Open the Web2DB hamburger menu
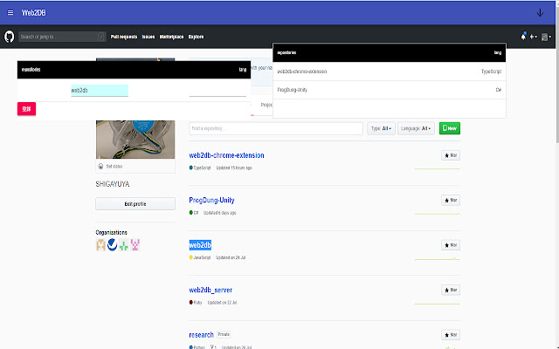This screenshot has width=559, height=349. click(10, 12)
